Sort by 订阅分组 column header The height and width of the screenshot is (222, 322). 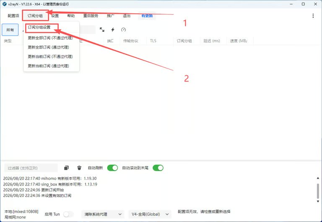pos(184,41)
